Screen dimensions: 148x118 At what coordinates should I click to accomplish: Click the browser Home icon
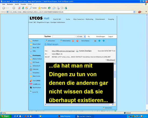point(27,8)
